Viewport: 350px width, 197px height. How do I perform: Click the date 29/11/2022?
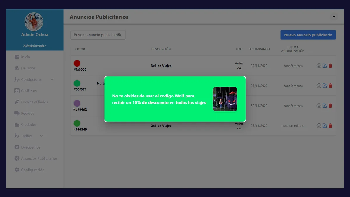[x=259, y=66]
